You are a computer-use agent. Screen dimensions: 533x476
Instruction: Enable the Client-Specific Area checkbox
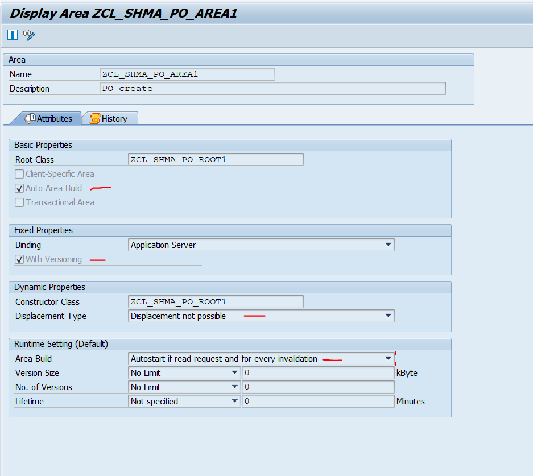pyautogui.click(x=19, y=173)
